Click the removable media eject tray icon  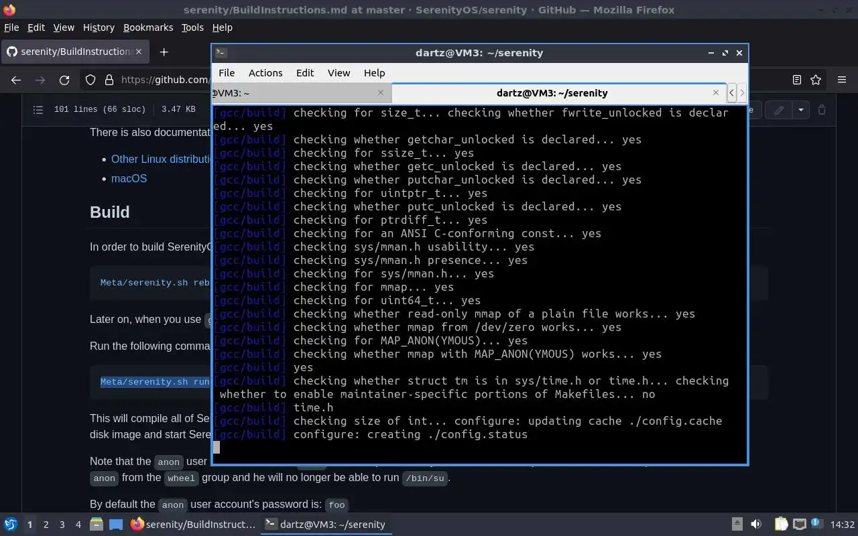click(737, 524)
